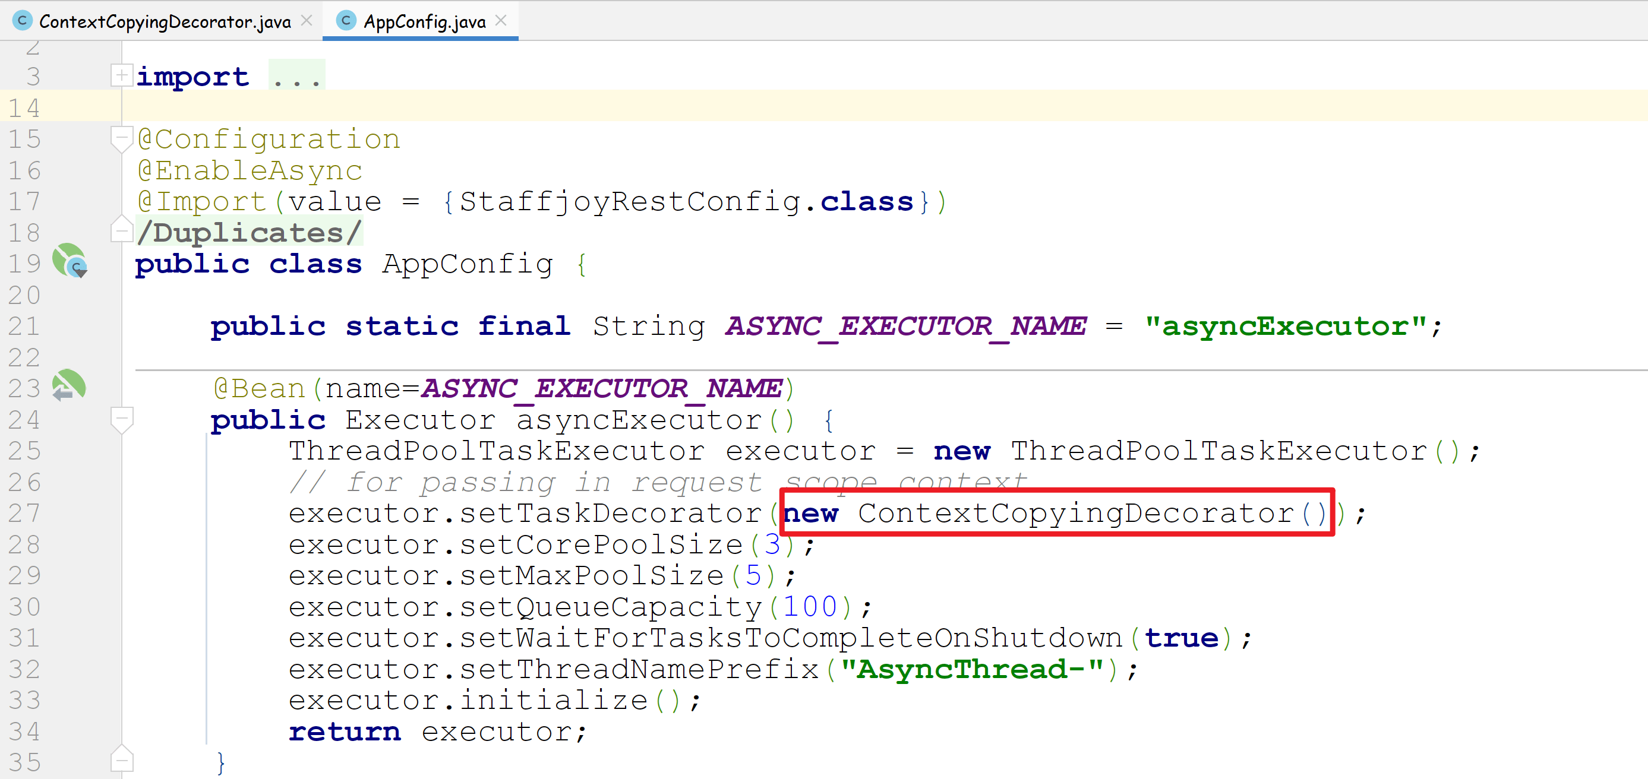The image size is (1648, 779).
Task: Click line number 27 in the gutter
Action: coord(24,513)
